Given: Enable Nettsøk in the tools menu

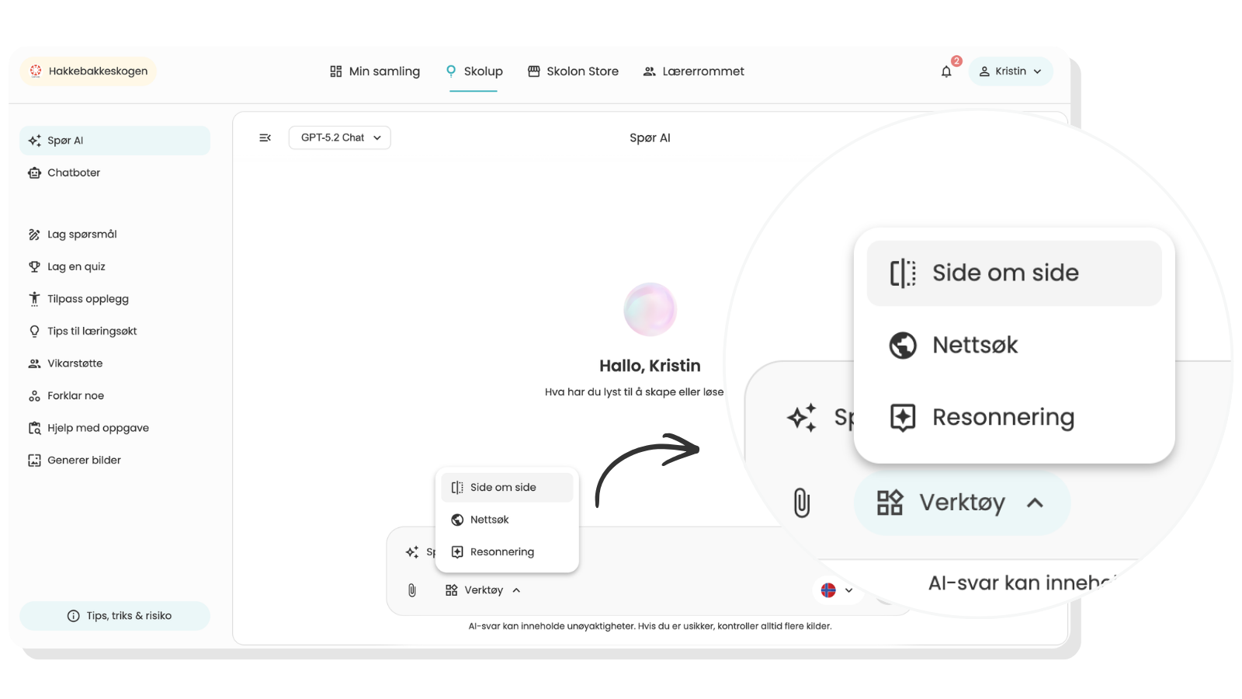Looking at the screenshot, I should tap(507, 520).
